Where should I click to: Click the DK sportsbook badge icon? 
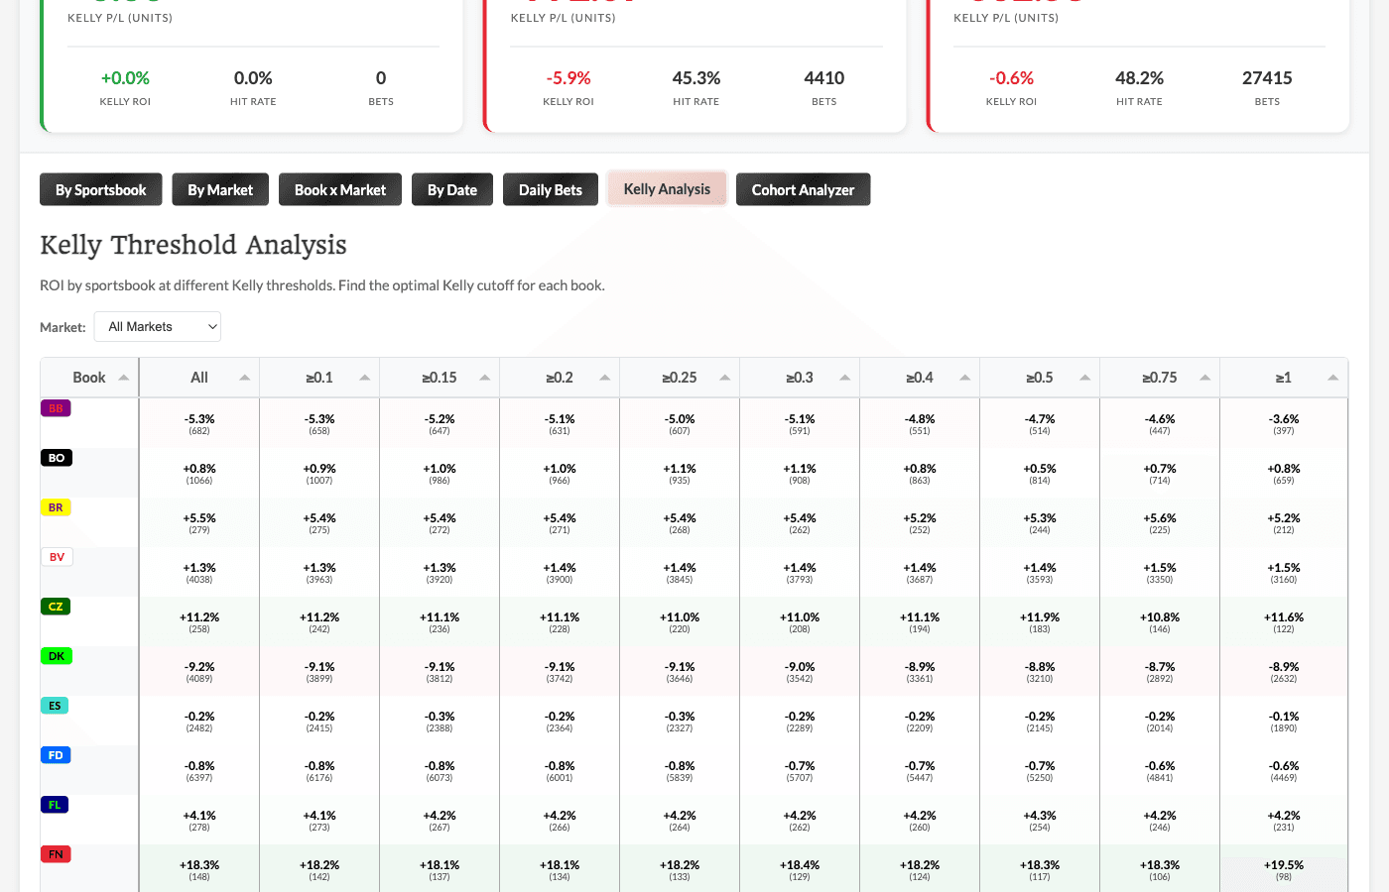[55, 655]
